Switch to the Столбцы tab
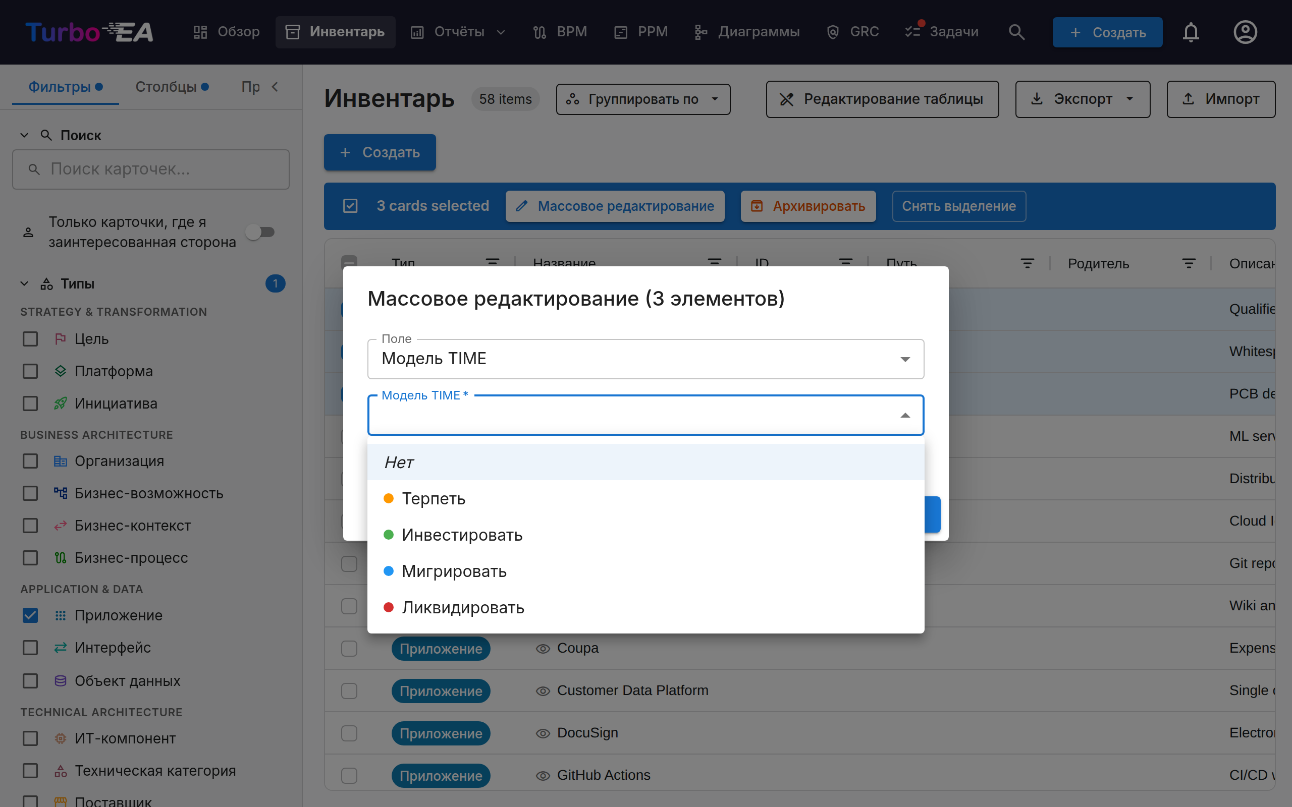Image resolution: width=1292 pixels, height=807 pixels. point(172,86)
